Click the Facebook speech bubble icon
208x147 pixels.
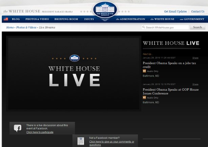click(18, 128)
